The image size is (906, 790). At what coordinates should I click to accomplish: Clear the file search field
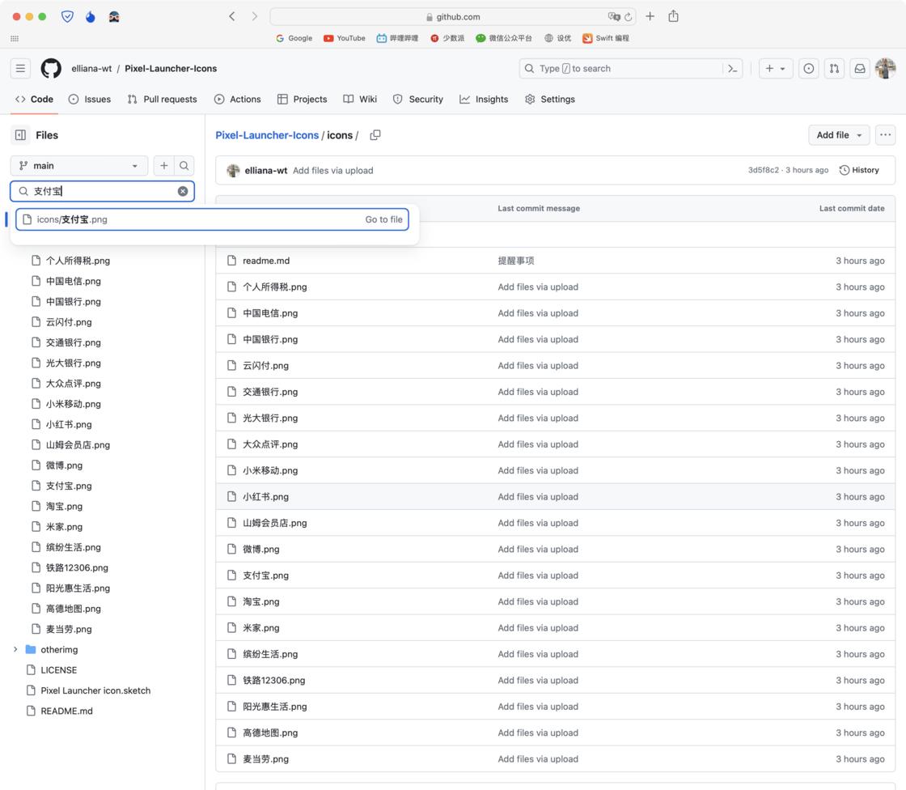(x=183, y=191)
